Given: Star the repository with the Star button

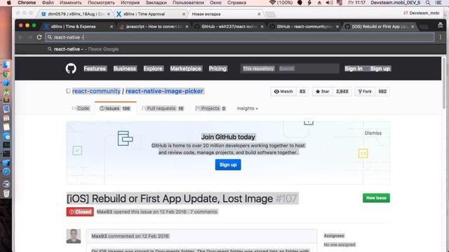Looking at the screenshot, I should point(323,92).
